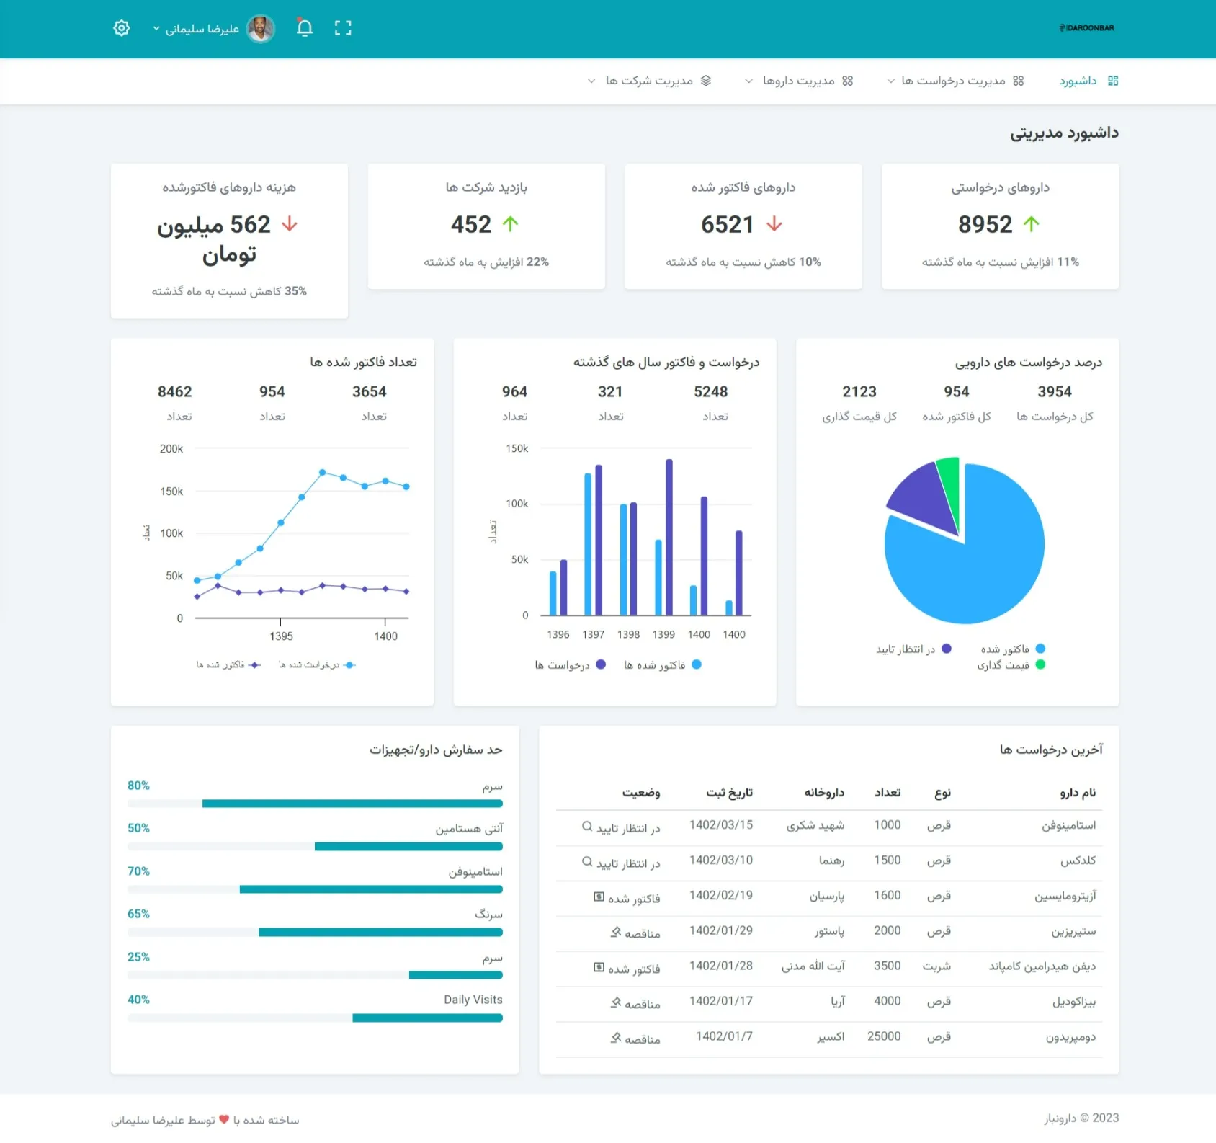
Task: Open the علیرضا سلیمانی user dropdown
Action: click(195, 29)
